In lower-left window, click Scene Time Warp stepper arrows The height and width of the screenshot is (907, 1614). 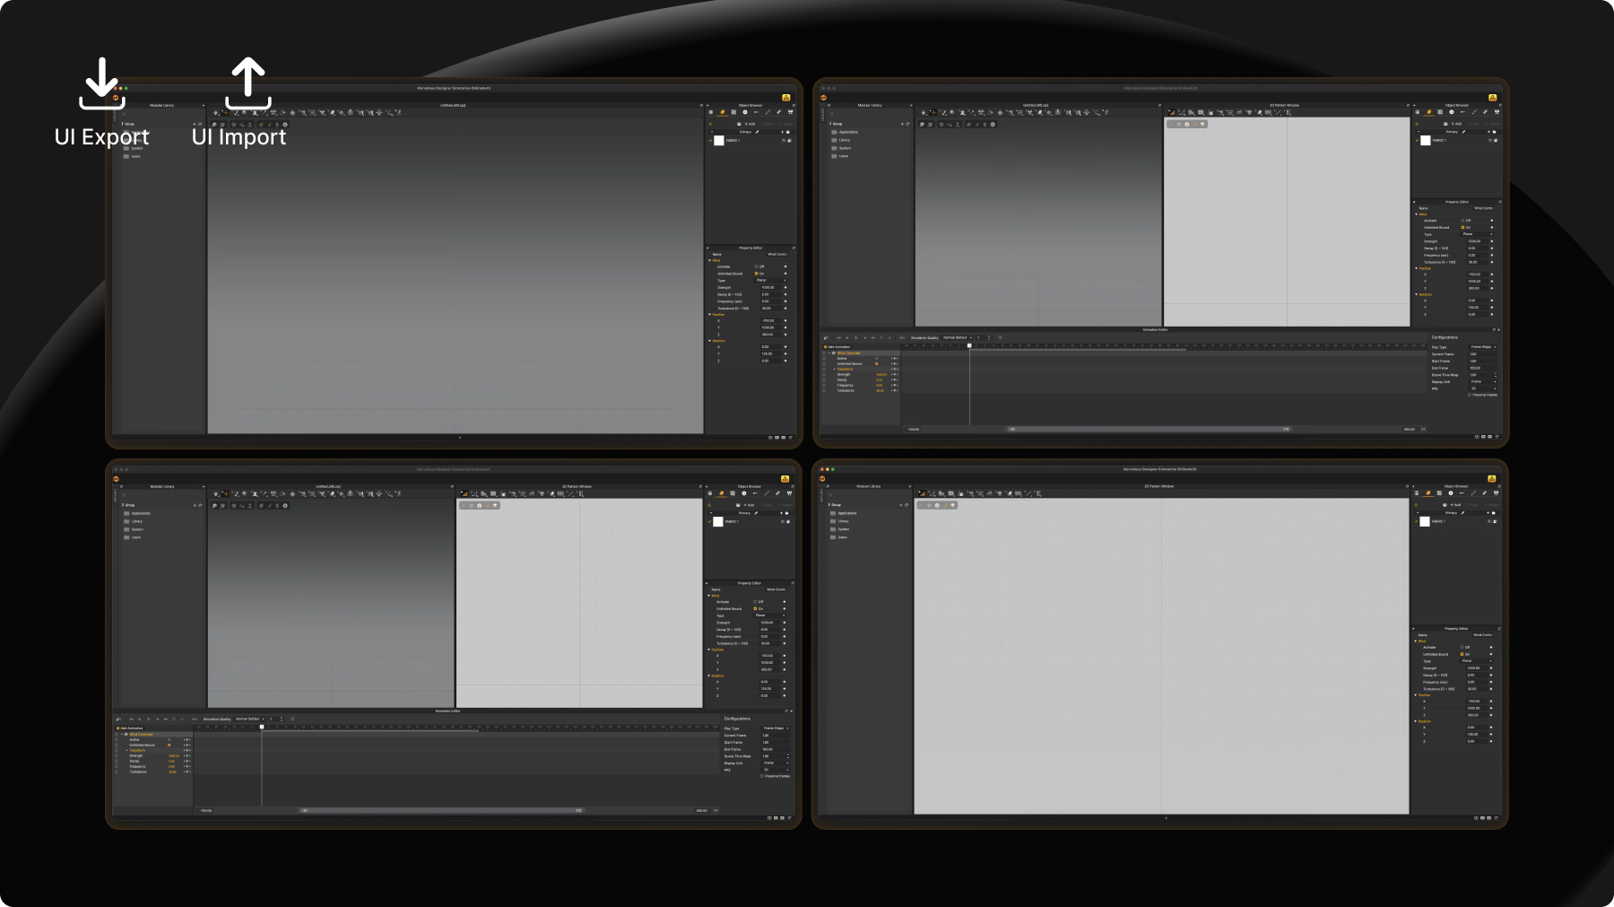click(x=788, y=756)
